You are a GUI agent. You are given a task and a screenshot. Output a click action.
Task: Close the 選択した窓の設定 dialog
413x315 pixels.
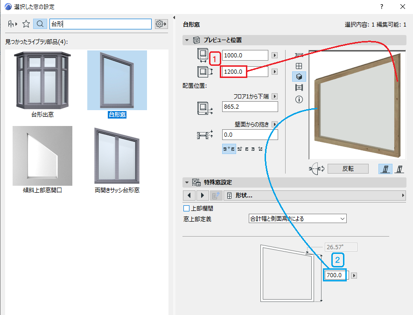coord(402,7)
